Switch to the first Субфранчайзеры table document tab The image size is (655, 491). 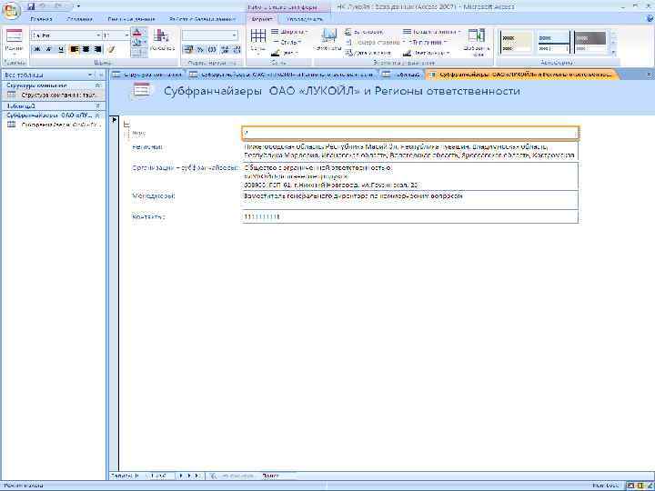pyautogui.click(x=282, y=75)
